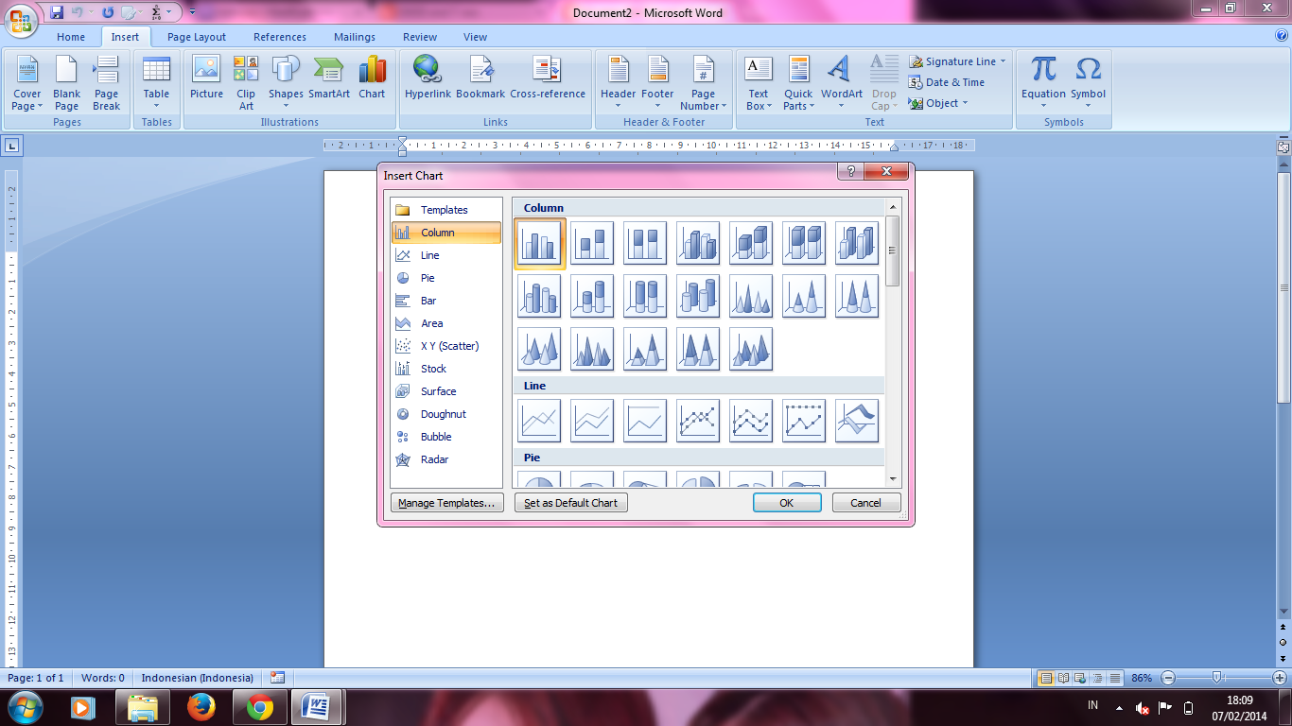
Task: Choose the first Line chart thumbnail
Action: pyautogui.click(x=539, y=421)
